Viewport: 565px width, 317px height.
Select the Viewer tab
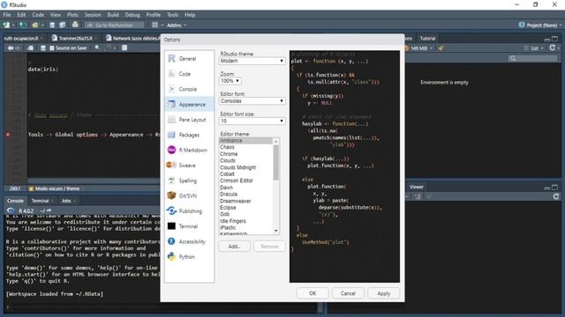(416, 187)
